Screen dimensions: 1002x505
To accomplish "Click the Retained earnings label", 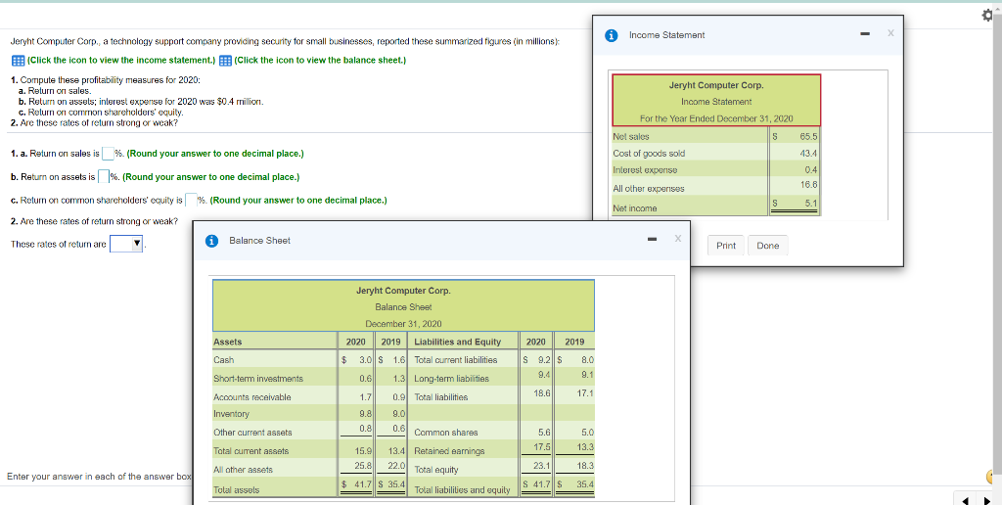I will pos(449,450).
